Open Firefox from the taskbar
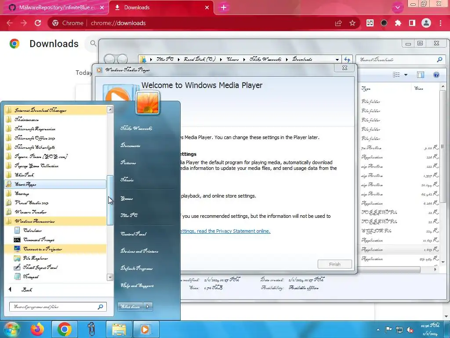The image size is (450, 338). 38,329
